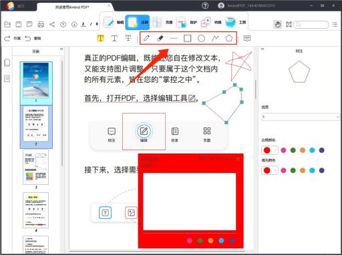Open fill color red picker dropdown

(x=270, y=170)
